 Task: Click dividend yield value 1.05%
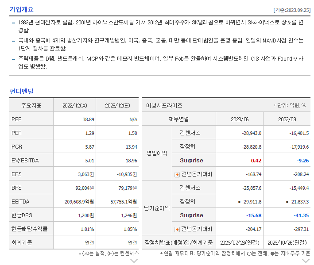point(130,229)
